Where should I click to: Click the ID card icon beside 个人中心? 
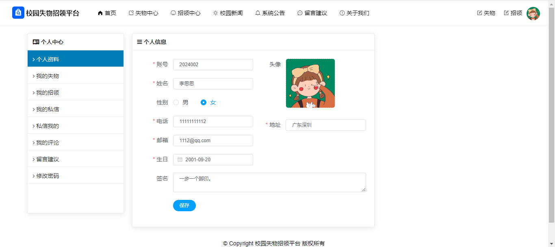[36, 42]
